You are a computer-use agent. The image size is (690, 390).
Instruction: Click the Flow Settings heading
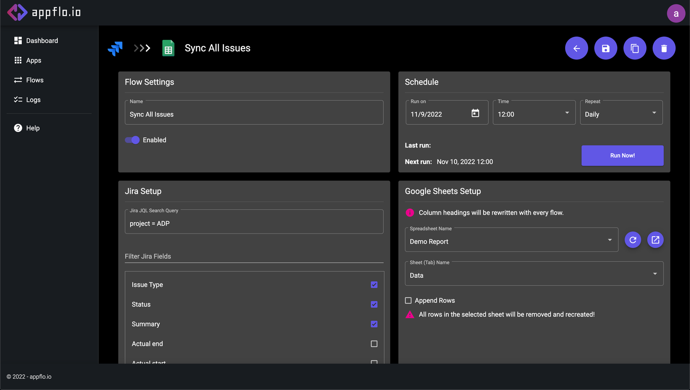pyautogui.click(x=150, y=82)
